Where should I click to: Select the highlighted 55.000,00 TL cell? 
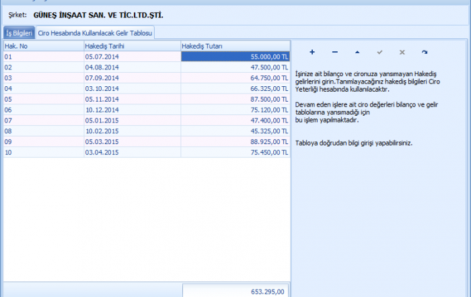(235, 57)
